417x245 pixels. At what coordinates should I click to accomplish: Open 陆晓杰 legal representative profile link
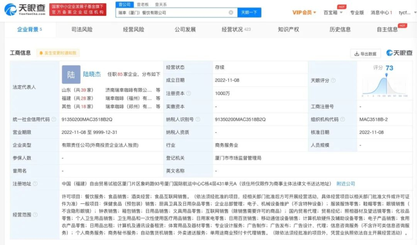click(x=92, y=74)
